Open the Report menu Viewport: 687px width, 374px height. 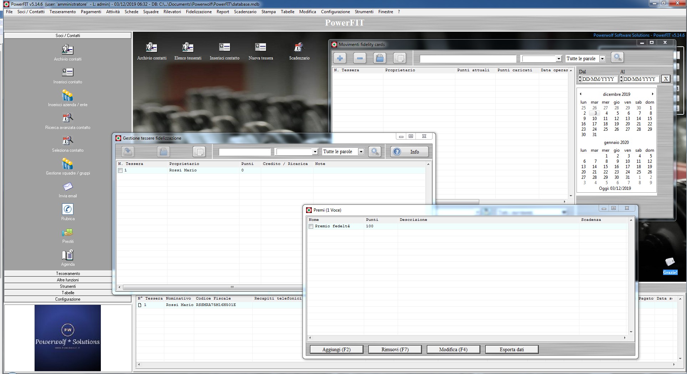point(223,12)
